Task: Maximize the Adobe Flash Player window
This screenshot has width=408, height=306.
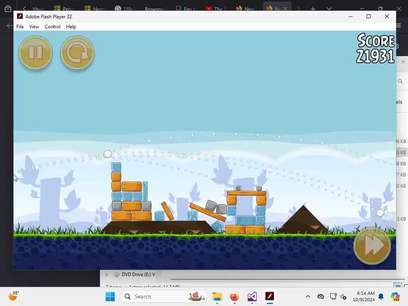Action: [x=369, y=16]
